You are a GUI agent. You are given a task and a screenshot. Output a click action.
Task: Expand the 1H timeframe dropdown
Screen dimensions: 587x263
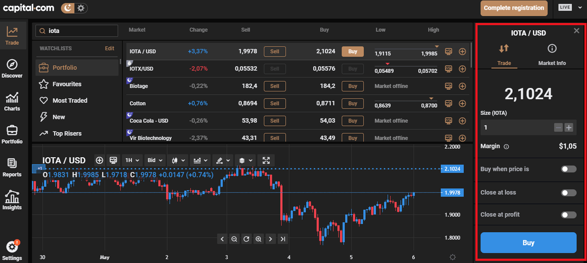[133, 160]
